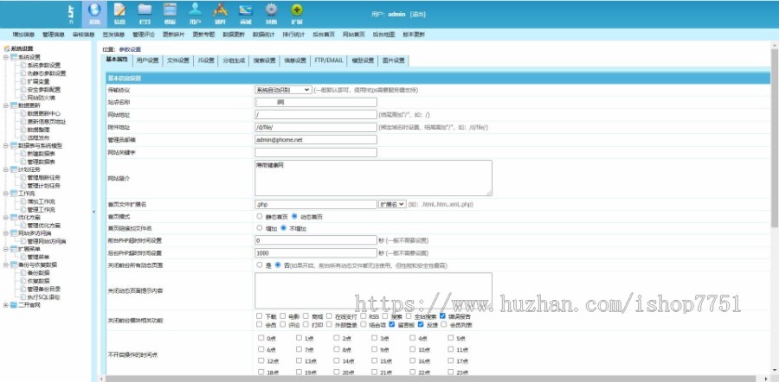Click page icon beside 系统参数设置

click(23, 65)
